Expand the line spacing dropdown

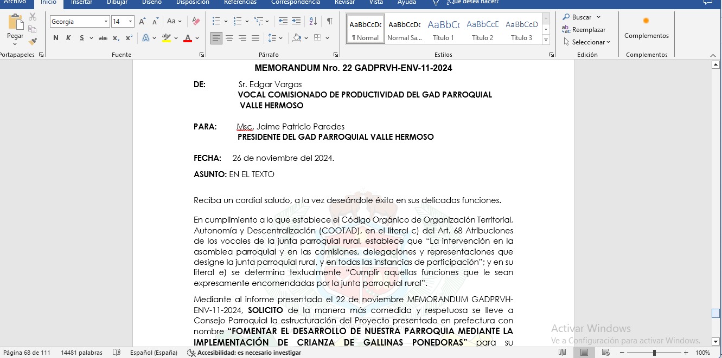pyautogui.click(x=280, y=38)
